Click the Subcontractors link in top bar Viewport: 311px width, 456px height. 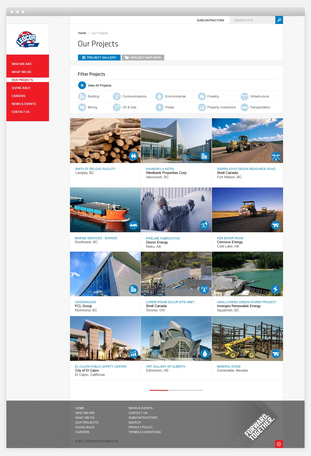click(210, 20)
